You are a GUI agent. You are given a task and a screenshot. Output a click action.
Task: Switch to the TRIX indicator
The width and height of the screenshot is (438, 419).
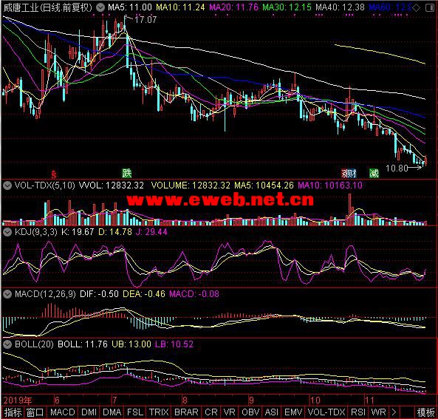tap(159, 412)
